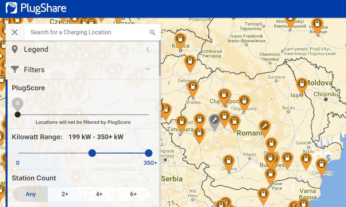Click the Bacău map label
The height and width of the screenshot is (207, 346).
coord(289,108)
